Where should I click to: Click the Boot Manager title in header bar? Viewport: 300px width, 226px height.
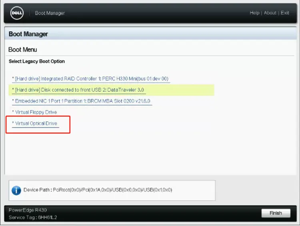50,13
